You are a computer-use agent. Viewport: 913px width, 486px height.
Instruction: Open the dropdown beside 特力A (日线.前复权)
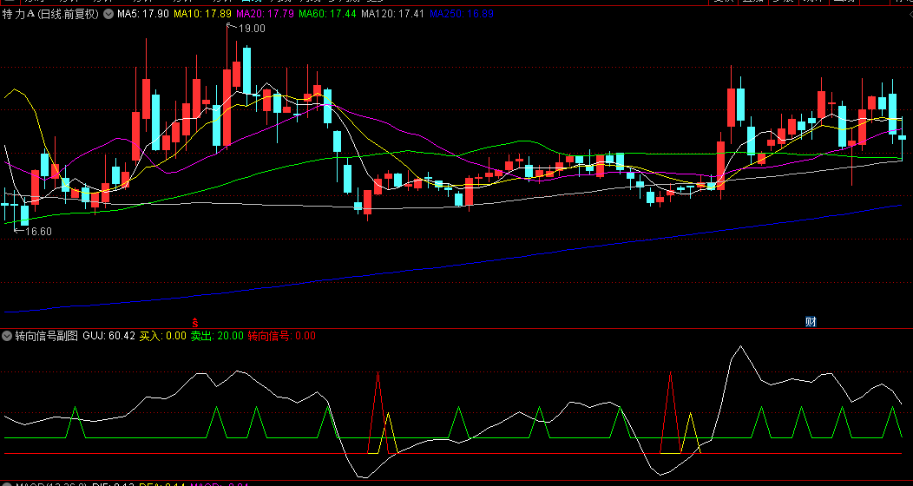pyautogui.click(x=108, y=15)
